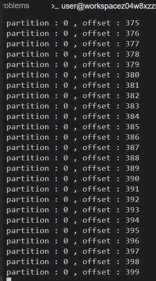
Task: Click the line reading offset 380
Action: (x=73, y=75)
